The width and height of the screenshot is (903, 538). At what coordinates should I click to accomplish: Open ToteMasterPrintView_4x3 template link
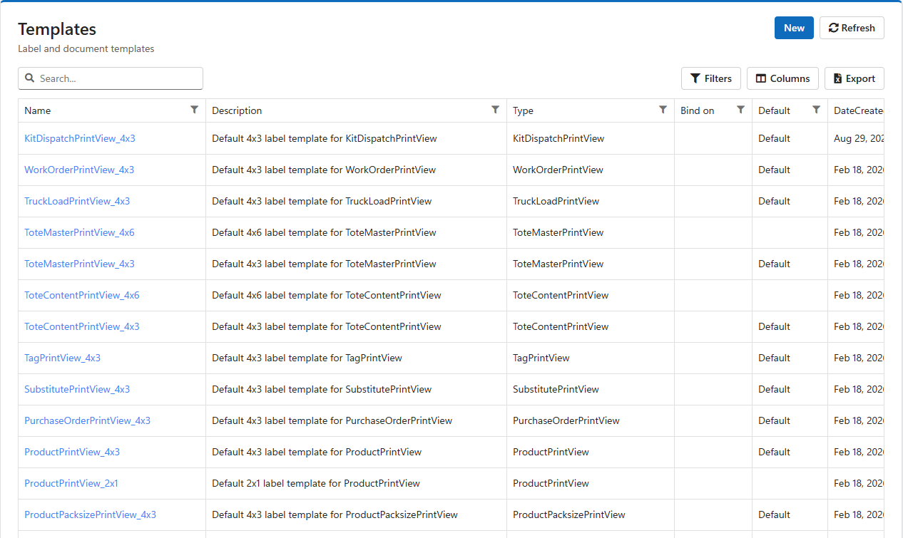[x=79, y=264]
